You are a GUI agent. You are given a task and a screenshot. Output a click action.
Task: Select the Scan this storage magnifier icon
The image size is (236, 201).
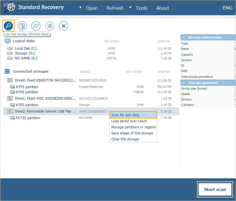click(x=8, y=26)
